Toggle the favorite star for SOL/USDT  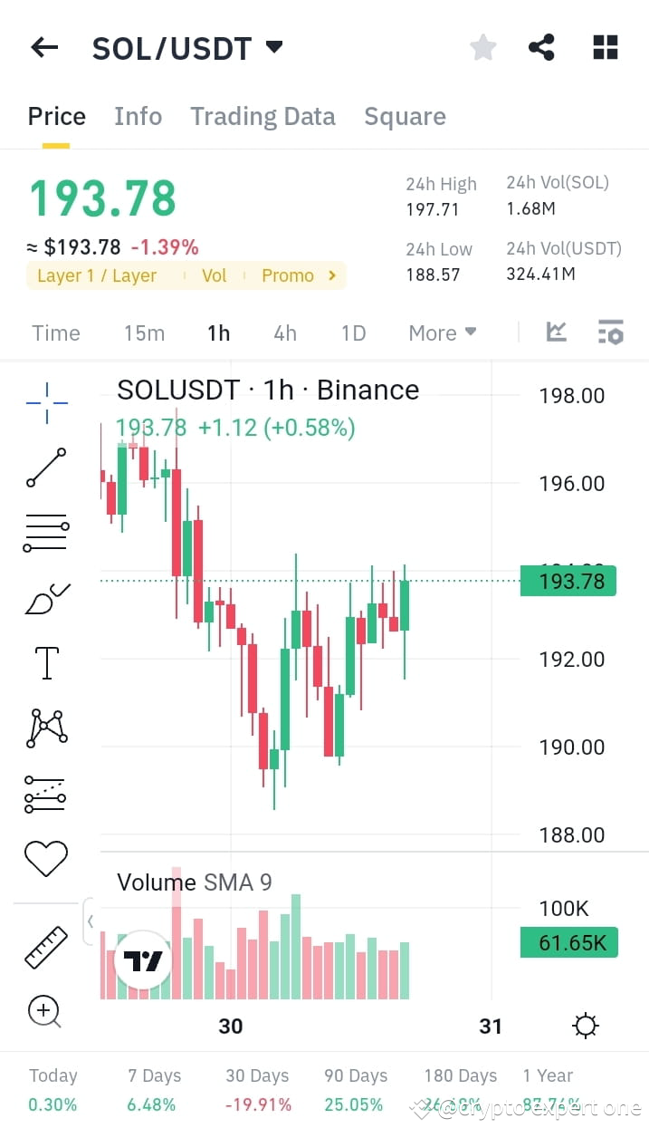(482, 47)
